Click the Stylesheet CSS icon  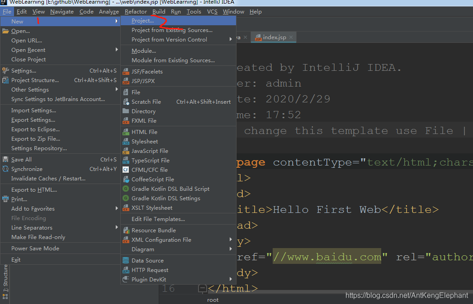(126, 142)
